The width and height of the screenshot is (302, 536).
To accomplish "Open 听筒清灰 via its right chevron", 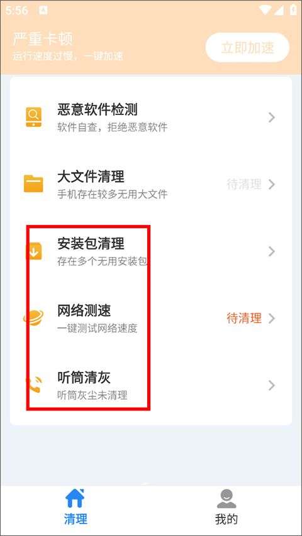I will (x=272, y=386).
